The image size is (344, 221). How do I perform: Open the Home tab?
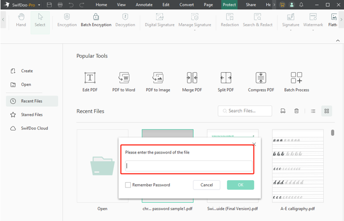click(101, 4)
